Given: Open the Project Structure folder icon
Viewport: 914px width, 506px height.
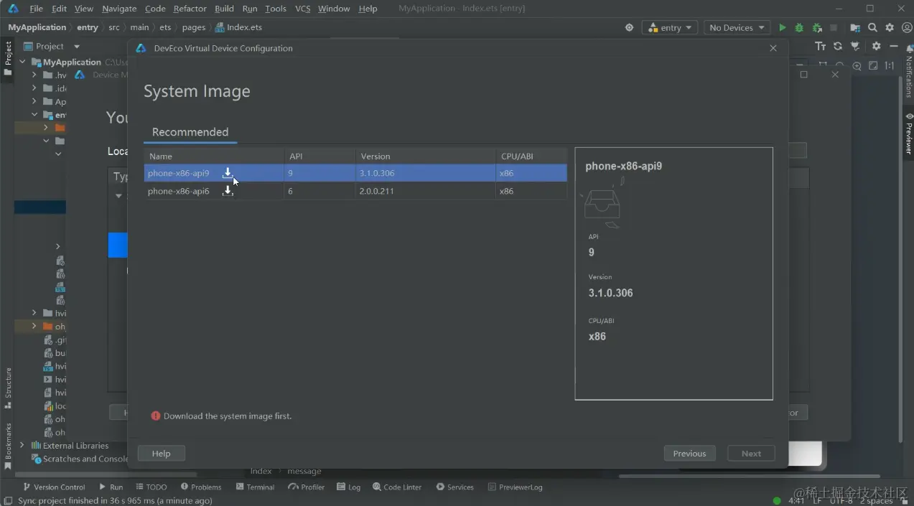Looking at the screenshot, I should (x=855, y=28).
